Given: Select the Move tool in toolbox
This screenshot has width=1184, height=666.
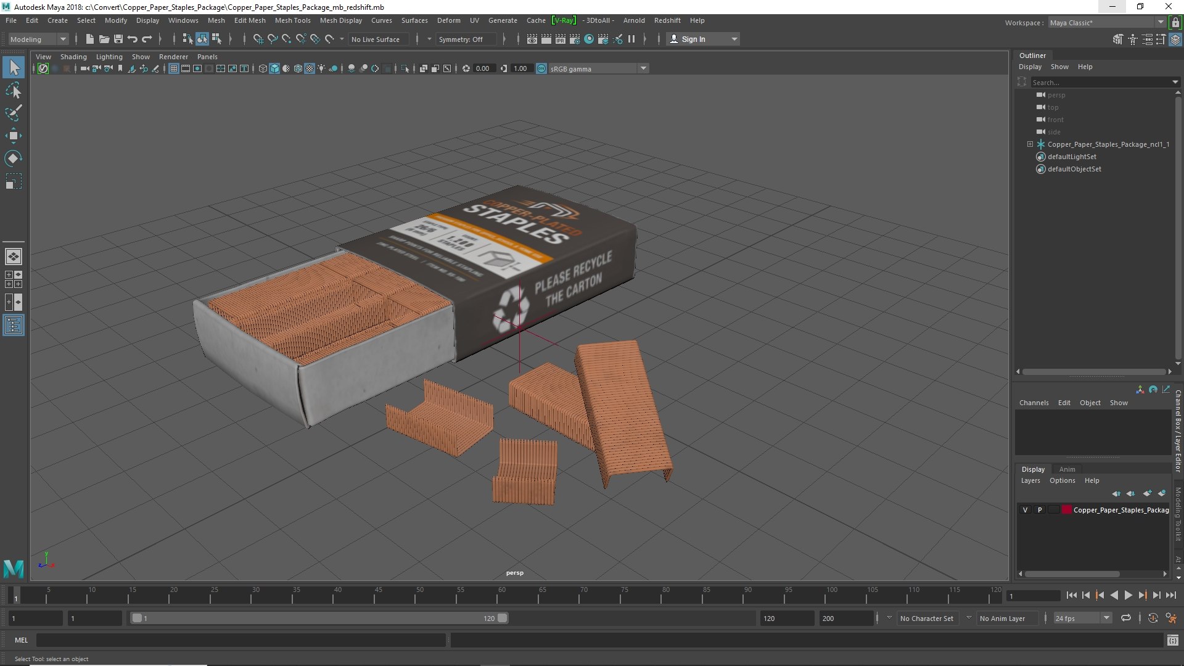Looking at the screenshot, I should coord(13,136).
